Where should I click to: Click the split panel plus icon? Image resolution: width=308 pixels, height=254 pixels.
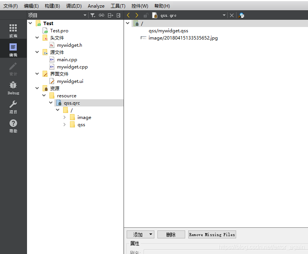[110, 15]
